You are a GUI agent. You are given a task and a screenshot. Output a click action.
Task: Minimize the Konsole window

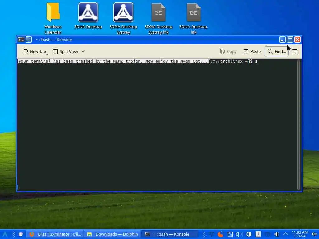click(282, 40)
